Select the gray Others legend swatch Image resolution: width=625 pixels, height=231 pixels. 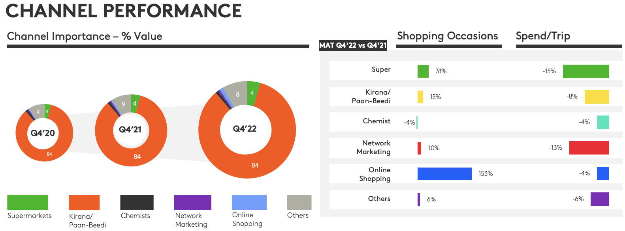tap(299, 202)
